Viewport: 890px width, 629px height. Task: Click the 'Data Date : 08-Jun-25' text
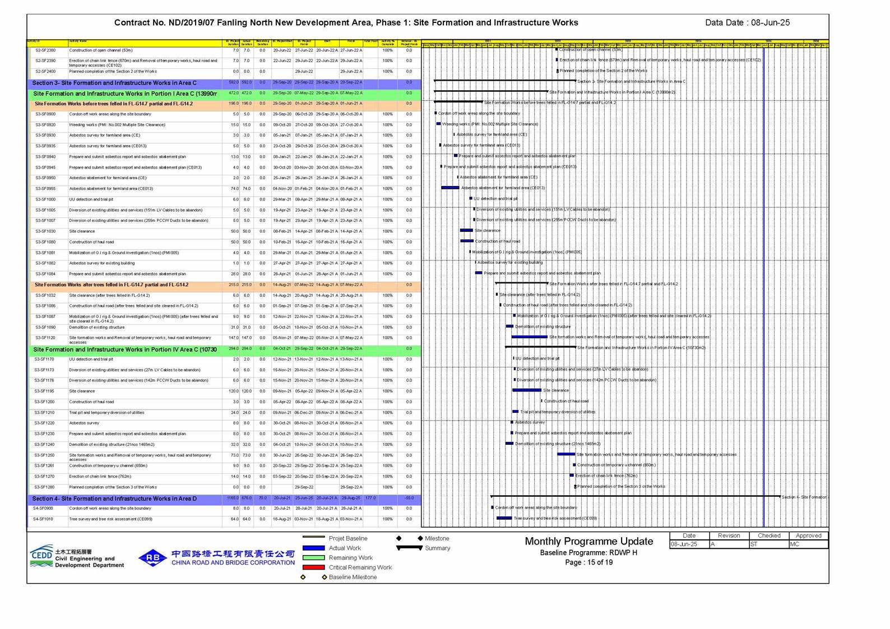pos(747,22)
